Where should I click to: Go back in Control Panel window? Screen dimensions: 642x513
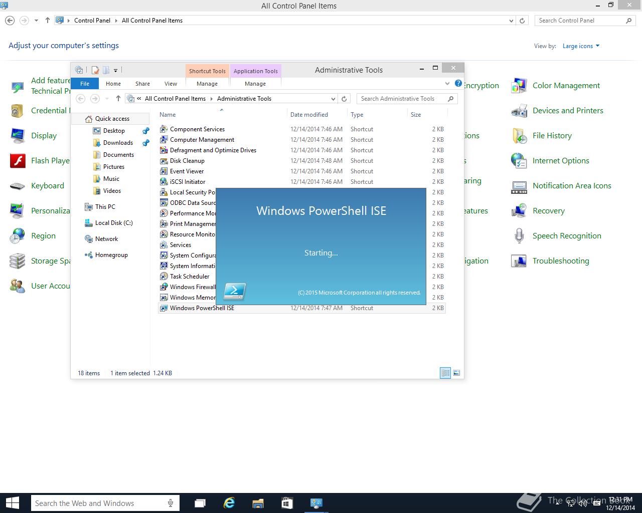point(10,21)
